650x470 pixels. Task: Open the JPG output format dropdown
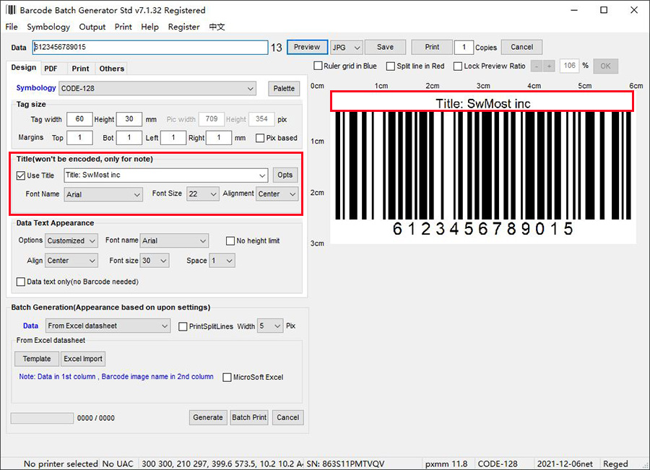point(347,47)
